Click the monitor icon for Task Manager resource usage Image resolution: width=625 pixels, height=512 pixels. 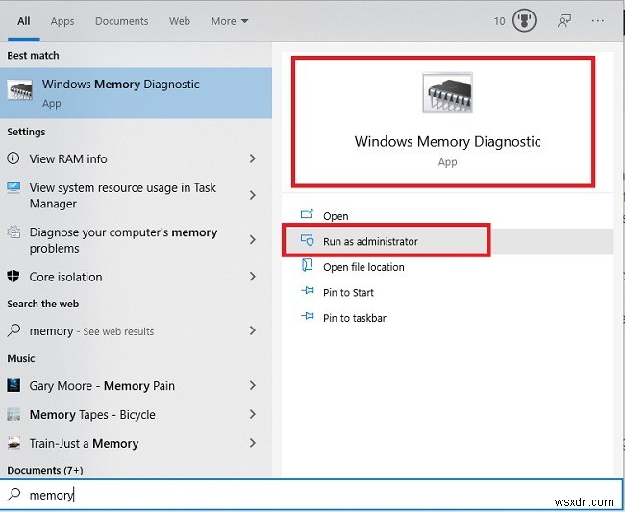tap(13, 187)
